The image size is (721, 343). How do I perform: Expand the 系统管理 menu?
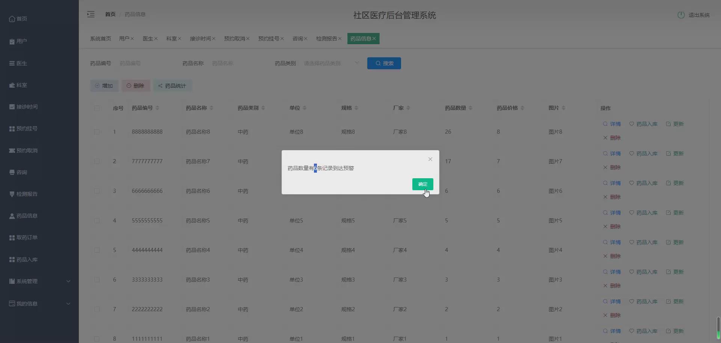pos(26,281)
